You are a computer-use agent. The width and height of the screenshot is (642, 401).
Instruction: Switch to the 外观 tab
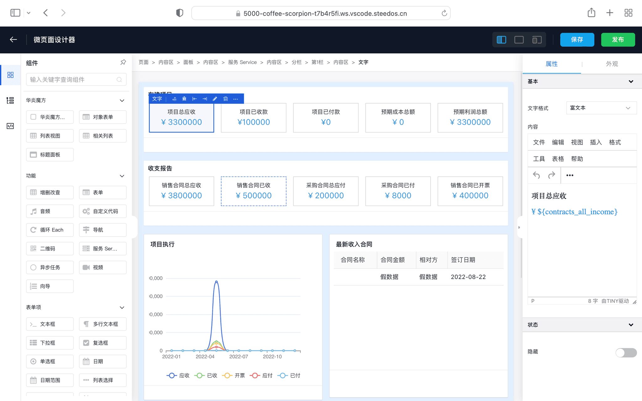[x=611, y=64]
